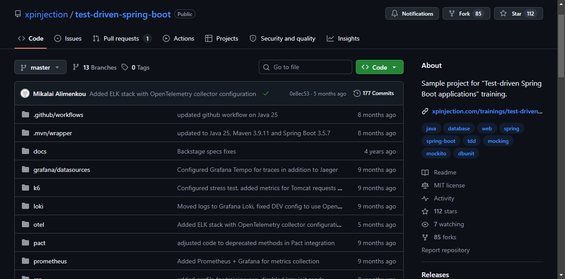
Task: Click the Report repository link
Action: pyautogui.click(x=446, y=250)
